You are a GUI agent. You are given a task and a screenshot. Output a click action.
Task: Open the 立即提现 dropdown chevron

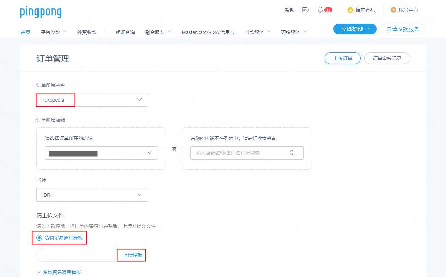click(x=369, y=29)
